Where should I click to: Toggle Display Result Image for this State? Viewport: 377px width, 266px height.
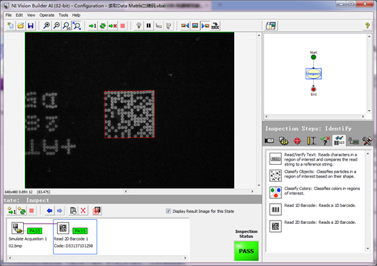tap(168, 211)
